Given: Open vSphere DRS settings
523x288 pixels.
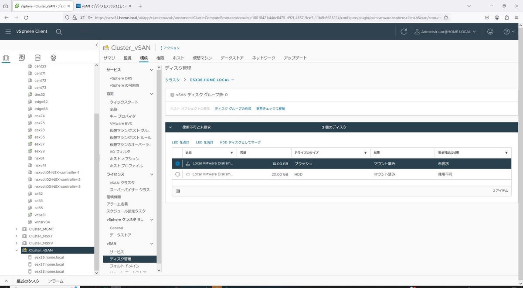Looking at the screenshot, I should (121, 78).
